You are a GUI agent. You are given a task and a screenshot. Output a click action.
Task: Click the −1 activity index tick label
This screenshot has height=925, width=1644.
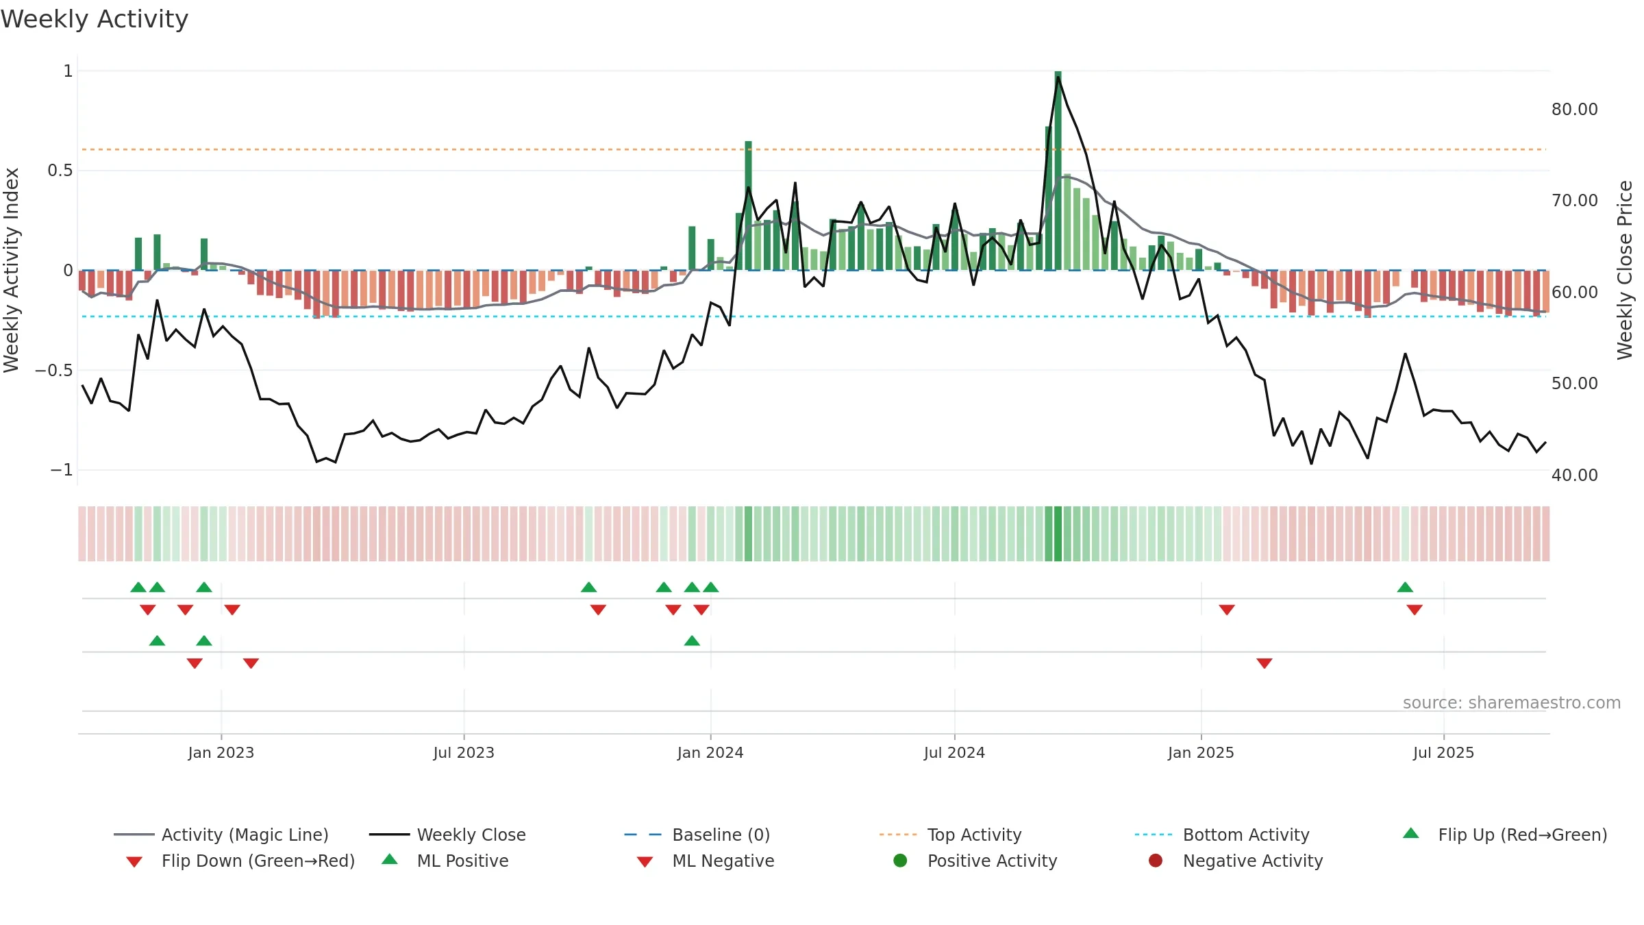(x=62, y=470)
